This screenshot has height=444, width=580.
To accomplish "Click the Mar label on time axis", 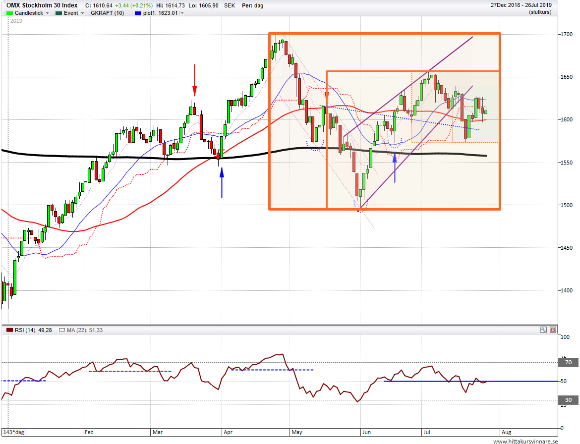I will (x=158, y=432).
